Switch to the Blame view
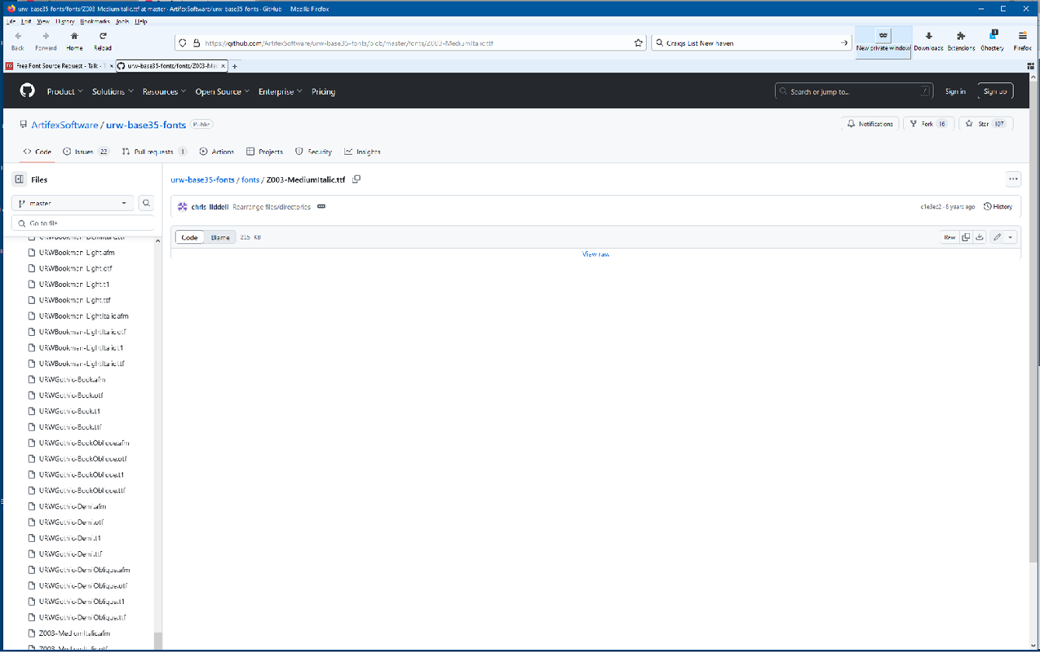The image size is (1040, 653). coord(221,237)
